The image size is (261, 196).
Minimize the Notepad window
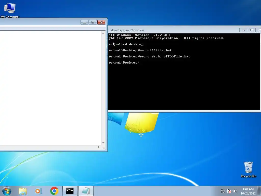(84, 22)
